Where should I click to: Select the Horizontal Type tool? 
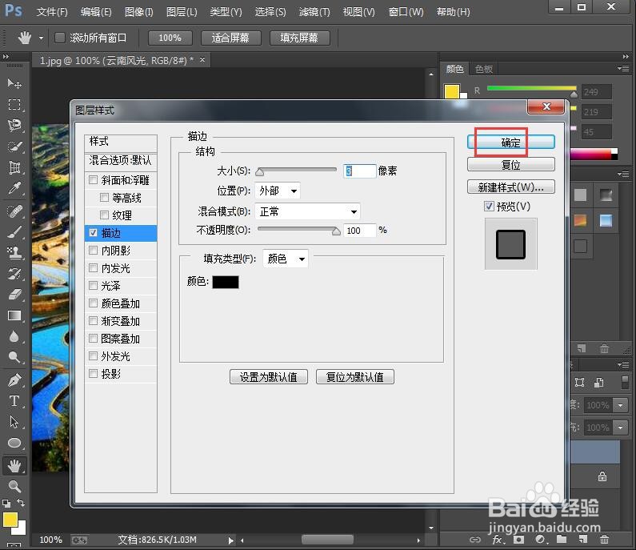pyautogui.click(x=14, y=401)
